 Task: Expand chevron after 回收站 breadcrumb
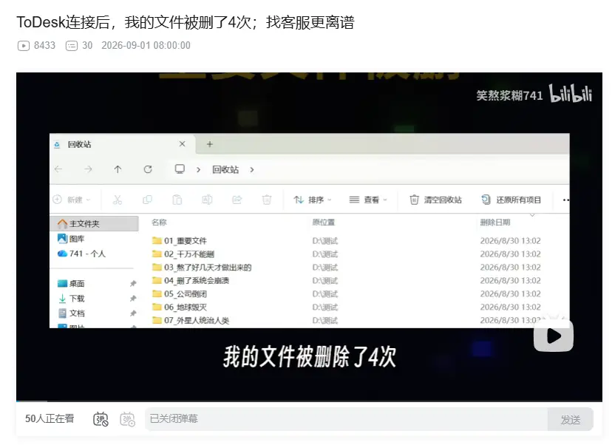[252, 170]
